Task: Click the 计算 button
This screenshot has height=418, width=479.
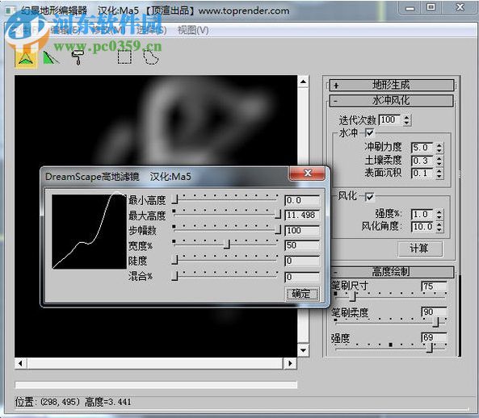Action: pyautogui.click(x=420, y=249)
